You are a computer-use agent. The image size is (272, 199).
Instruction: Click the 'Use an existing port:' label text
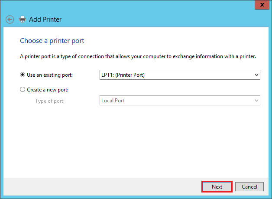pos(50,75)
